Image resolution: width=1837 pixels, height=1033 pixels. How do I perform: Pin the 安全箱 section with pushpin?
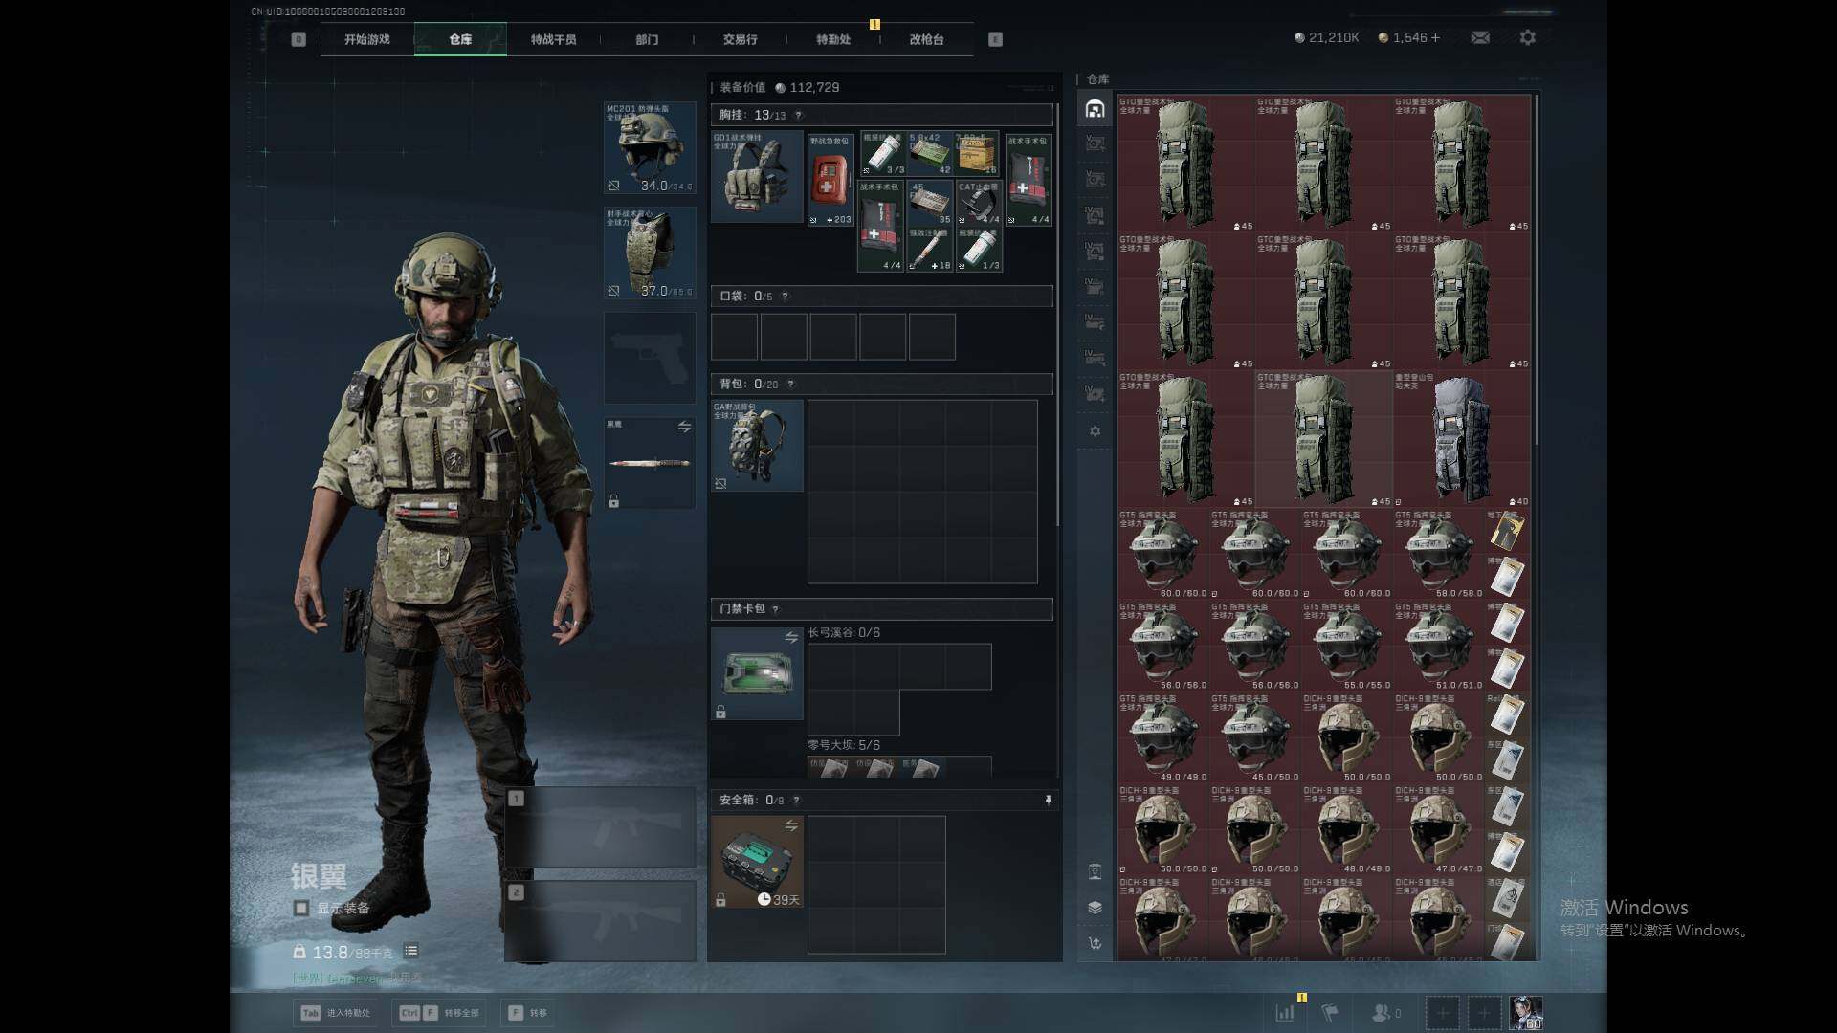pyautogui.click(x=1048, y=800)
